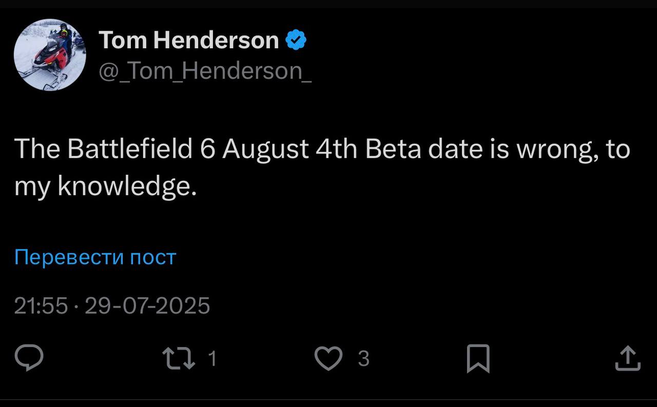This screenshot has height=407, width=657.
Task: Tap the share upload arrow icon
Action: pyautogui.click(x=628, y=358)
